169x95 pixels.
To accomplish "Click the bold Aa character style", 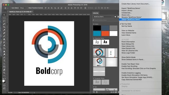I will pos(105,42).
